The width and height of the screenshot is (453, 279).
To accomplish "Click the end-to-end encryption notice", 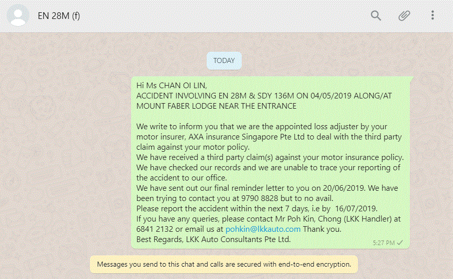I will click(224, 265).
